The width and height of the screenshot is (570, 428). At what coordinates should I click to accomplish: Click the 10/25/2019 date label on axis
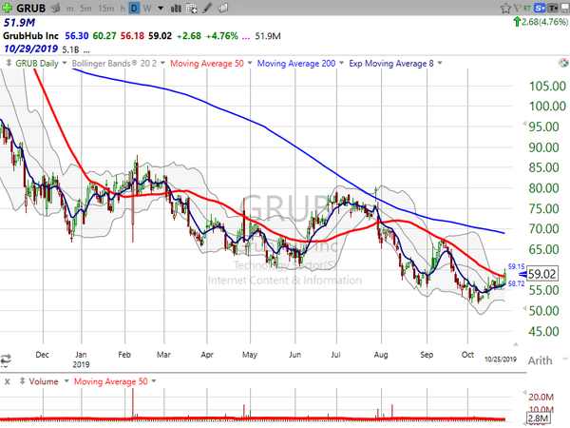501,360
